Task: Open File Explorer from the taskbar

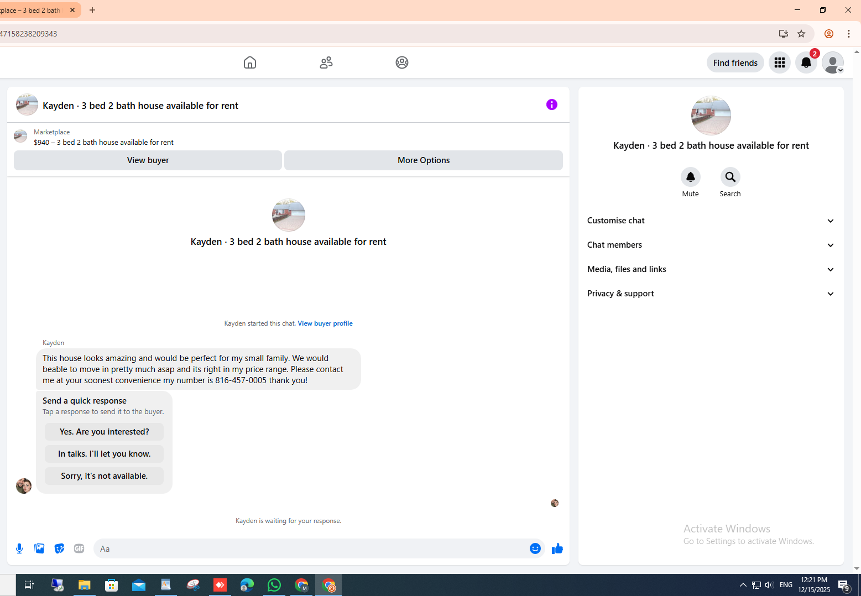Action: pos(84,585)
